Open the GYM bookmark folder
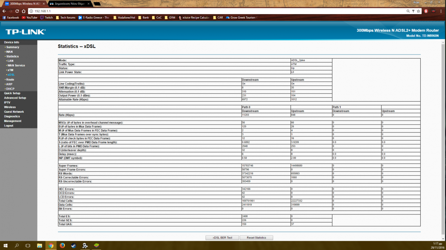Viewport: 446px width, 250px height. point(170,17)
